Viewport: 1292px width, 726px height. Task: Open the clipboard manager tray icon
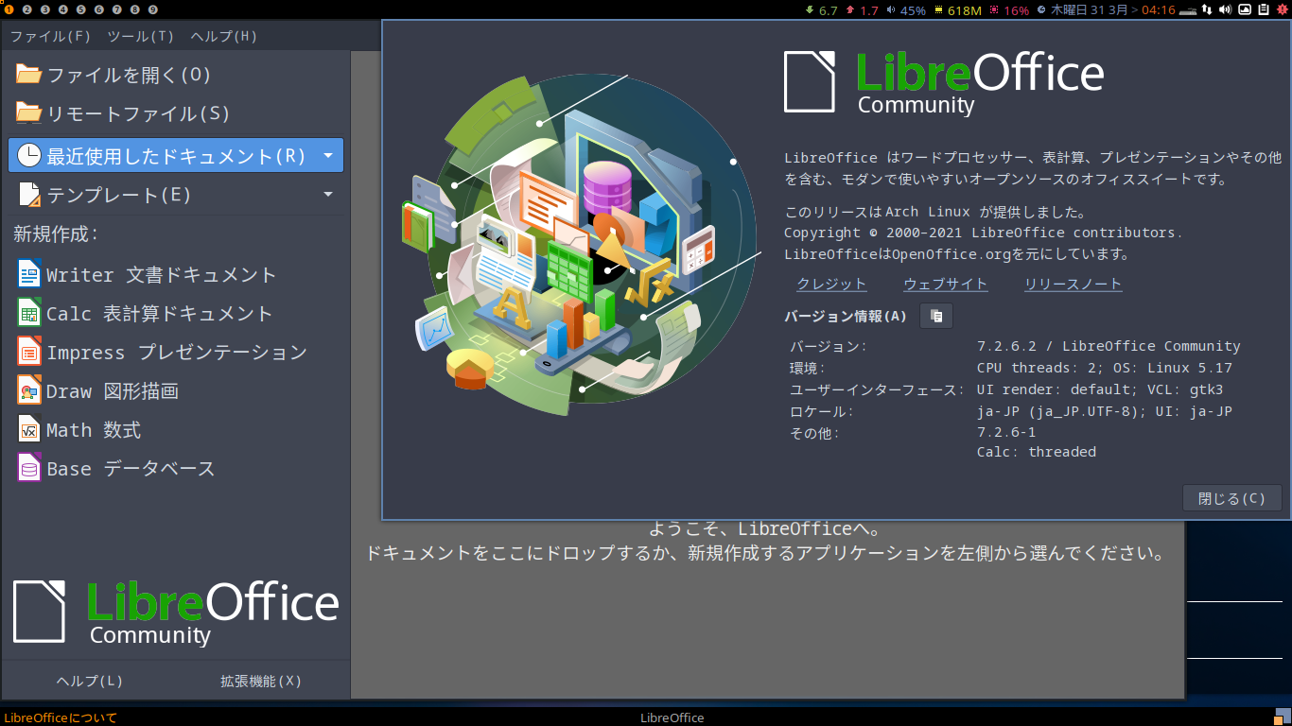[1263, 9]
